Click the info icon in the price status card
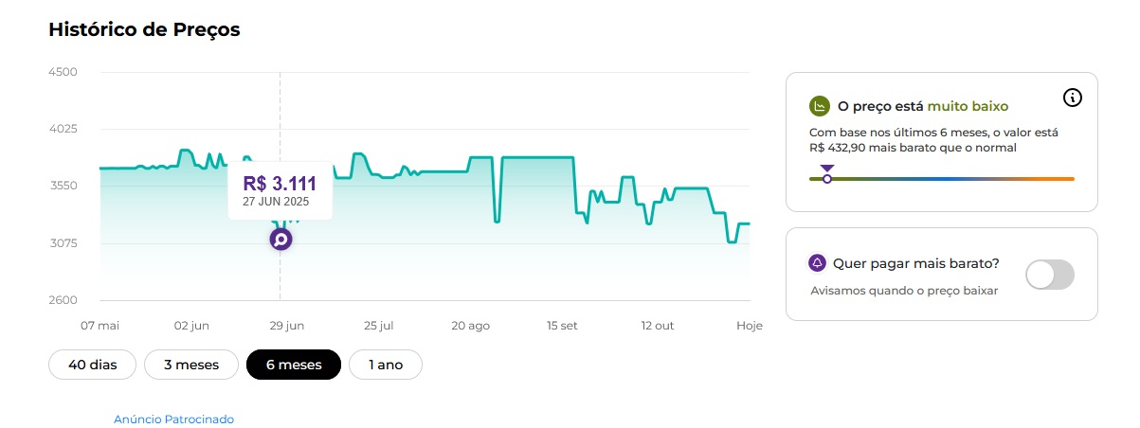Viewport: 1140px width, 428px height. pyautogui.click(x=1073, y=98)
